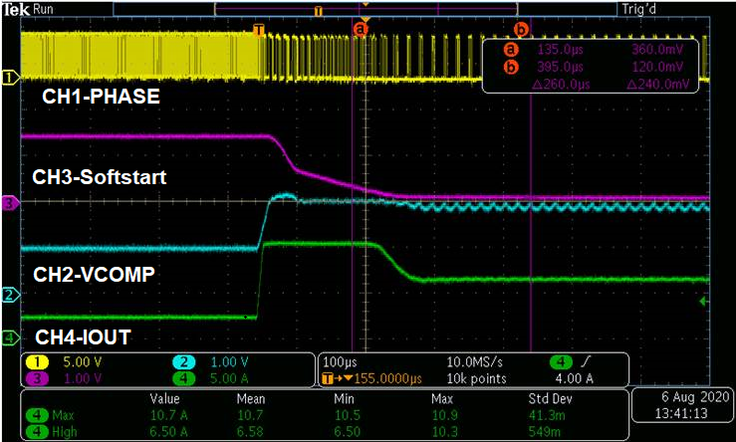Select the magenta channel 3 ground marker

point(9,203)
